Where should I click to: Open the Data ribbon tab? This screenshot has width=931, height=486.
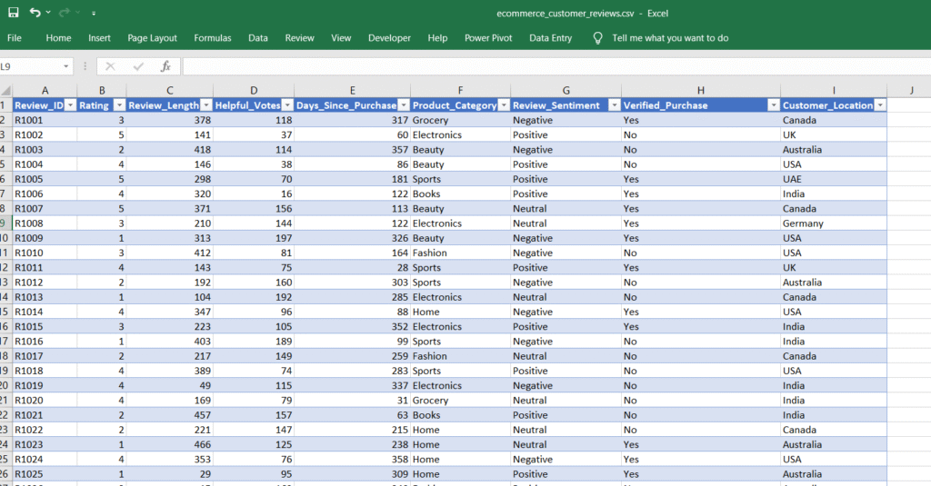(257, 38)
